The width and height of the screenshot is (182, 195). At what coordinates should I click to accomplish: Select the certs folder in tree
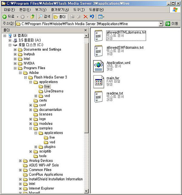click(40, 100)
